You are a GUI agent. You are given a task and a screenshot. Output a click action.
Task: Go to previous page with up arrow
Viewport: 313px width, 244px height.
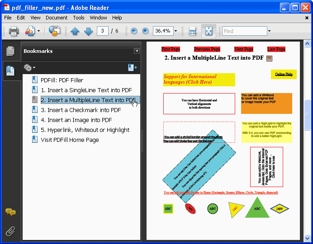tap(75, 31)
